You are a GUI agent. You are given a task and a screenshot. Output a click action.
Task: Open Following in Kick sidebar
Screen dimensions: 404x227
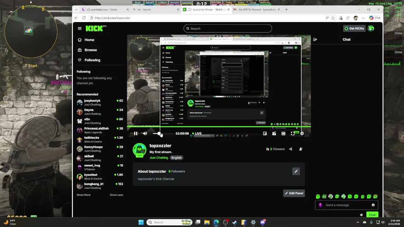point(89,60)
